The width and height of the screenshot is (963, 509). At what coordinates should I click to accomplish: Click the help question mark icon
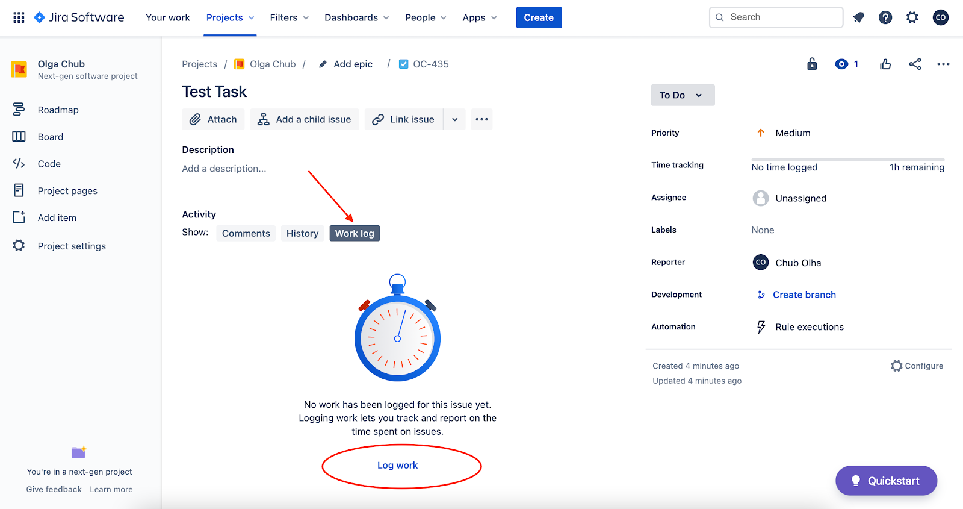coord(885,17)
